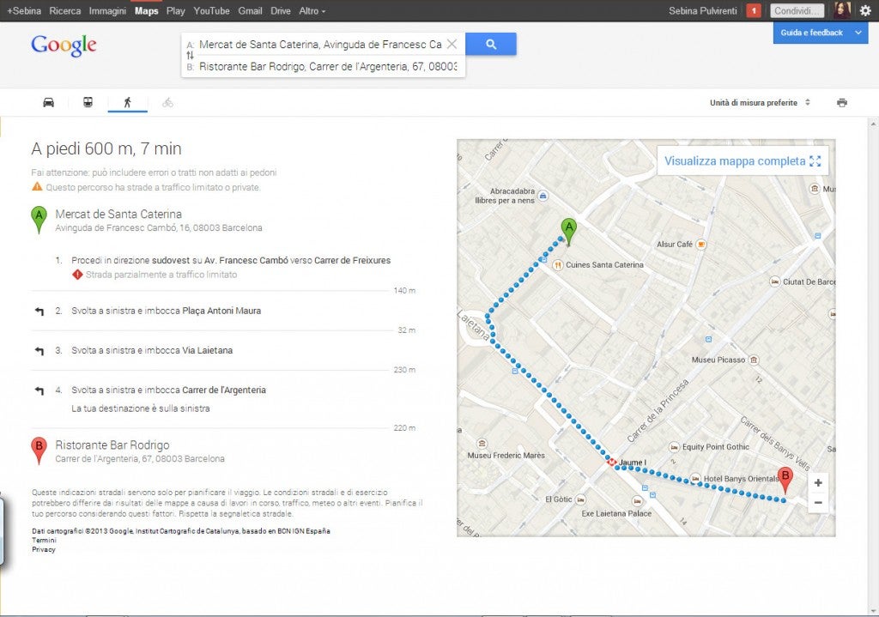The height and width of the screenshot is (617, 879).
Task: Print directions with the printer icon
Action: tap(842, 103)
